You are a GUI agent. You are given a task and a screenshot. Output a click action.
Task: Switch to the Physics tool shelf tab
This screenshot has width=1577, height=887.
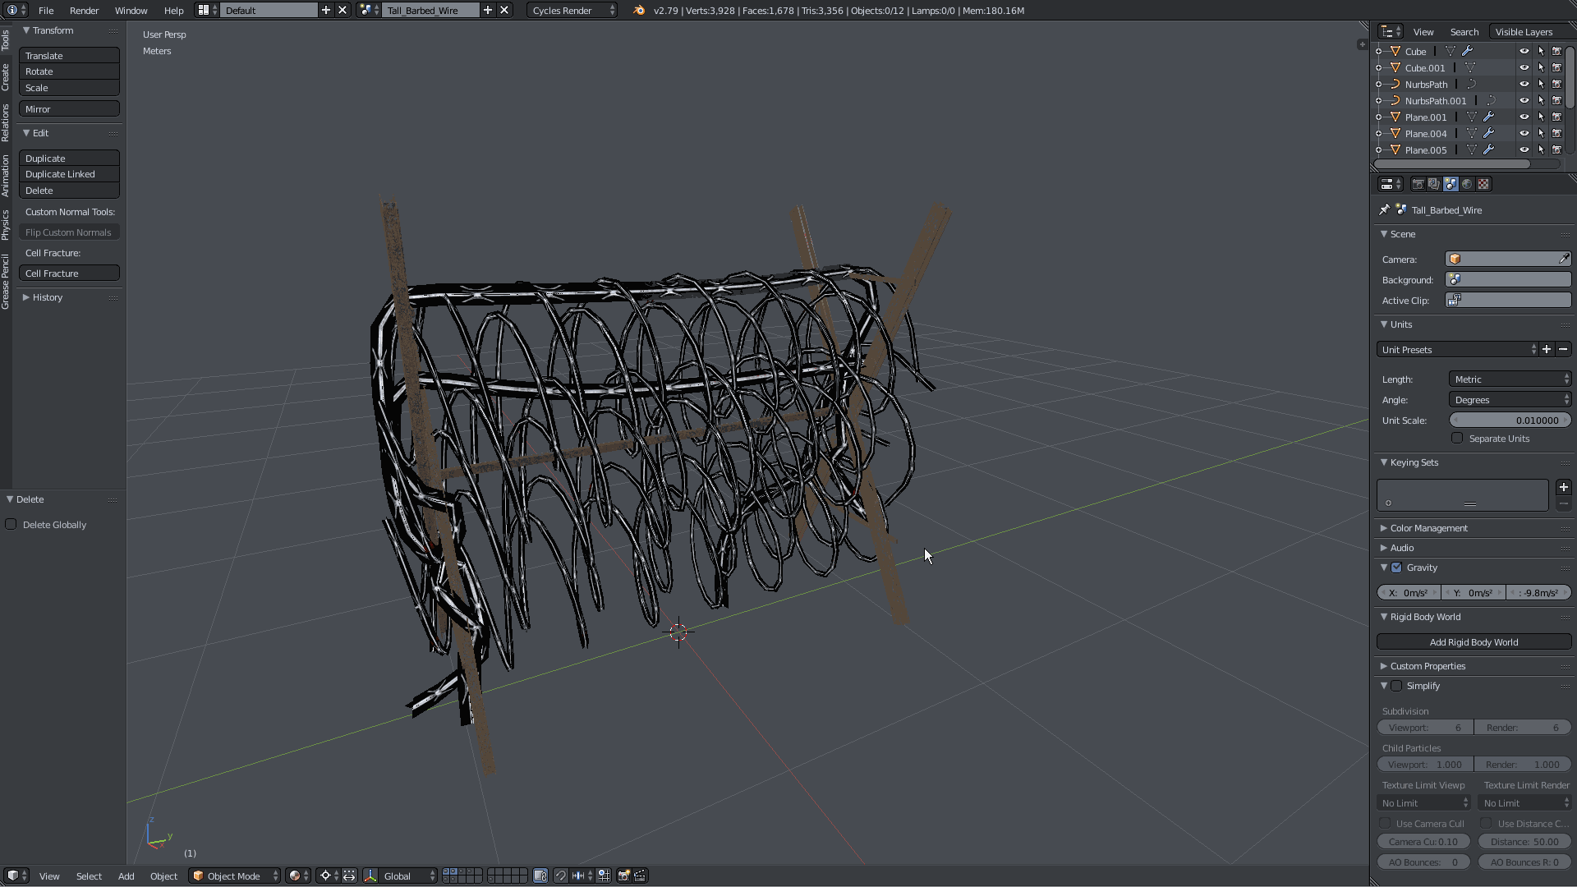pos(5,224)
